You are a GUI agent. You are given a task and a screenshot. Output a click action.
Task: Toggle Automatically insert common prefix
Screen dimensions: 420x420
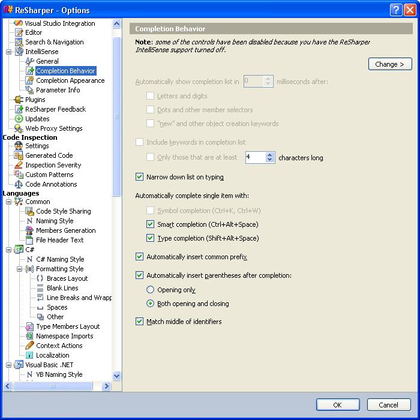[139, 257]
